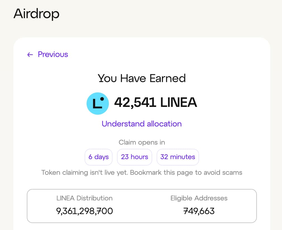Image resolution: width=282 pixels, height=230 pixels.
Task: Open the Understand allocation link
Action: [142, 124]
